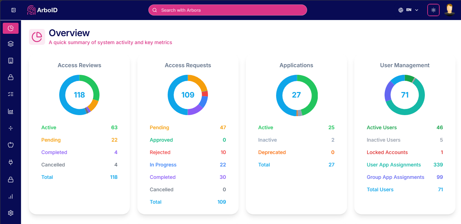Open the apple sidebar icon
The height and width of the screenshot is (224, 461).
(11, 145)
